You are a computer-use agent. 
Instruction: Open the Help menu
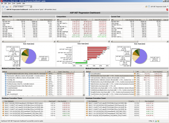tap(24, 3)
